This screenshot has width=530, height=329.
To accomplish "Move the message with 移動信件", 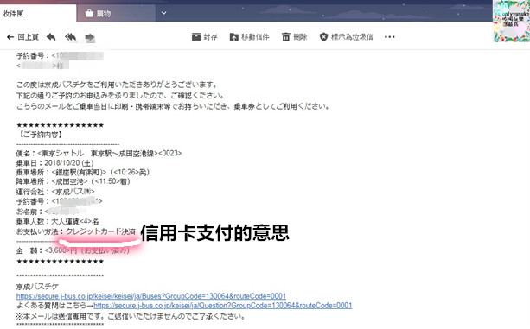I will (x=249, y=37).
